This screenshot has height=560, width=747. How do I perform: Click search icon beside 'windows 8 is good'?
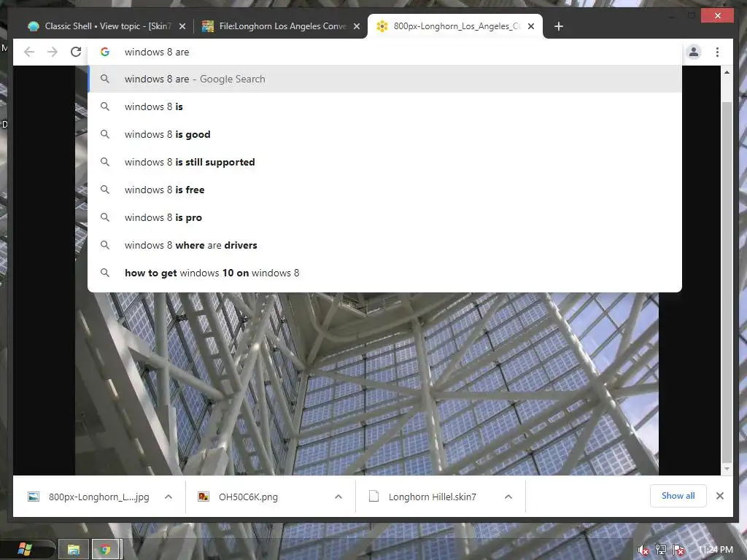105,134
